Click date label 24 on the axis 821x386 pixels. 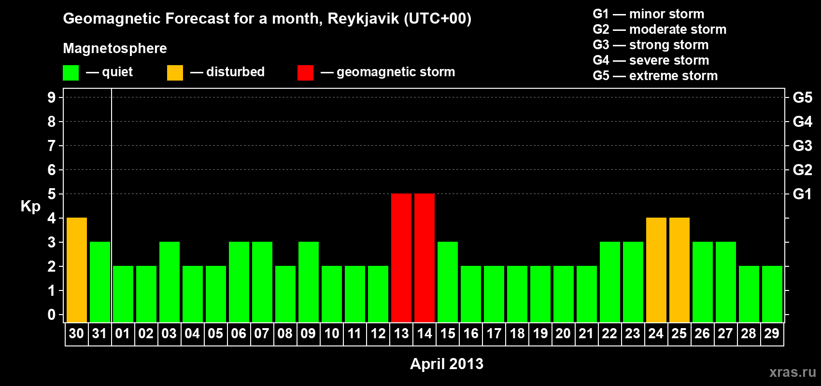(656, 333)
